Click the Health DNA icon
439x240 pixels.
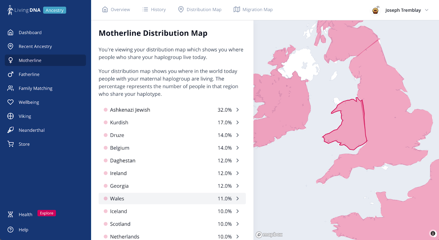point(10,214)
